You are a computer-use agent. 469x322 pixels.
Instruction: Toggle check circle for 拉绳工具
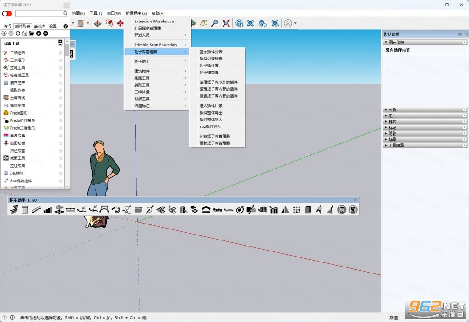click(60, 68)
